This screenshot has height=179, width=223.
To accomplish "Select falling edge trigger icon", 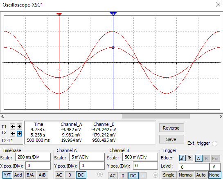I will pos(190,158).
